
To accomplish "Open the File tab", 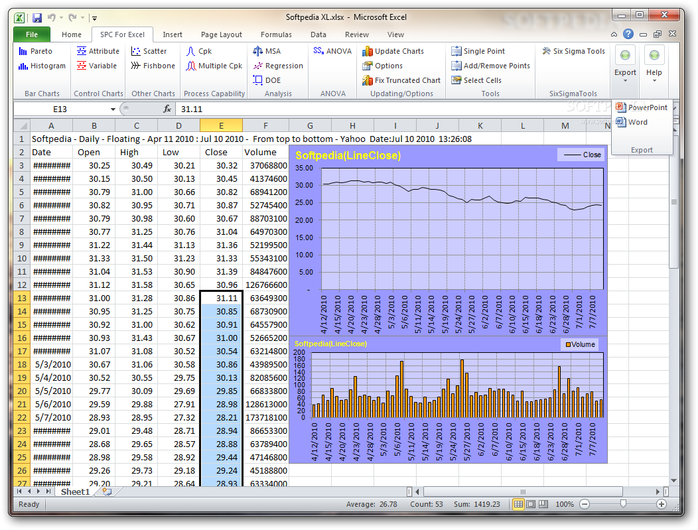I will (x=32, y=34).
